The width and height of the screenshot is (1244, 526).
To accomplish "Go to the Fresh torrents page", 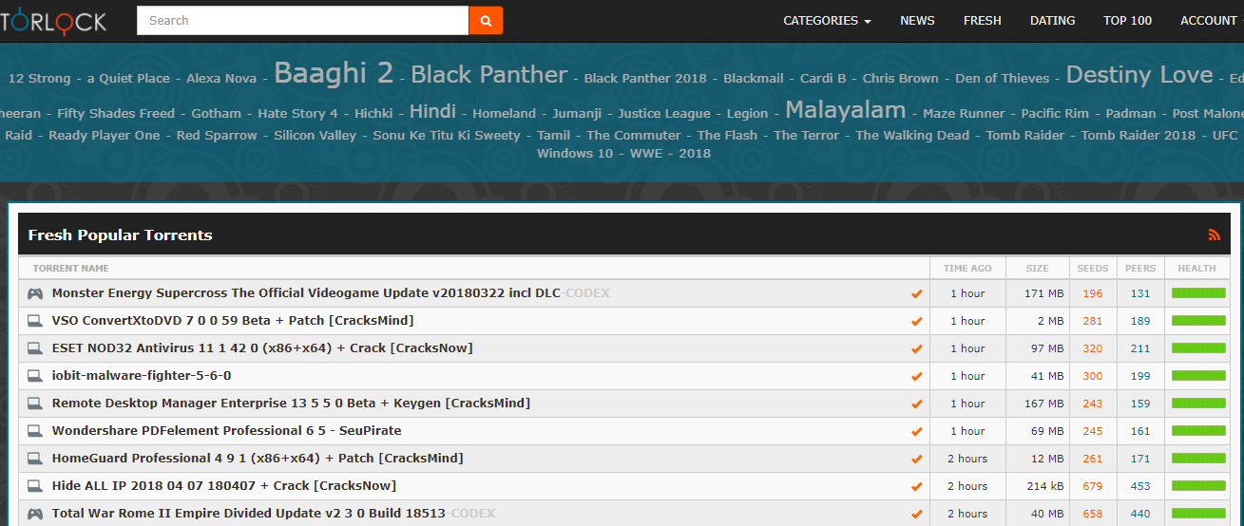I will [982, 20].
